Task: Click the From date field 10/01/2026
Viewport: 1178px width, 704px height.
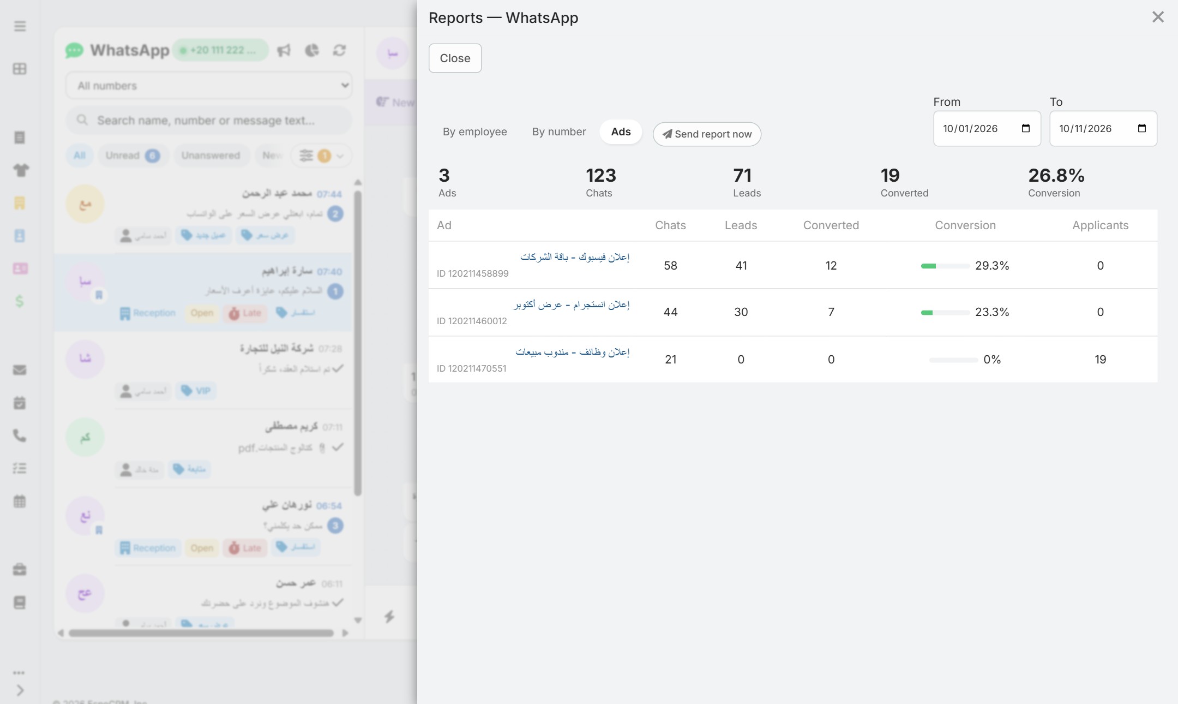Action: 987,128
